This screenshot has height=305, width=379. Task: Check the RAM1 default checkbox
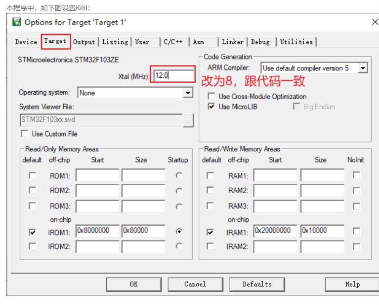click(211, 175)
